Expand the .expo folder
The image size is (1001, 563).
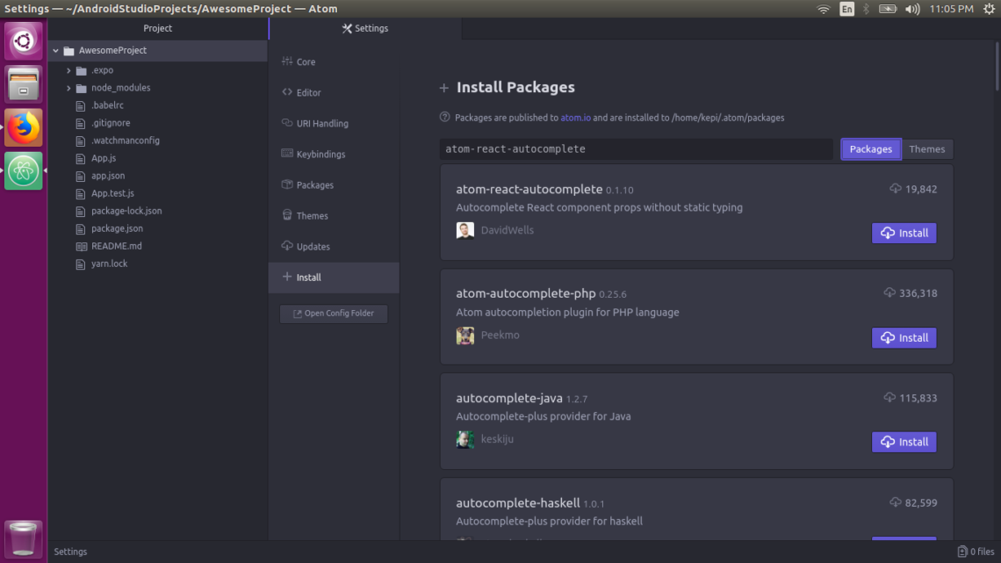68,70
